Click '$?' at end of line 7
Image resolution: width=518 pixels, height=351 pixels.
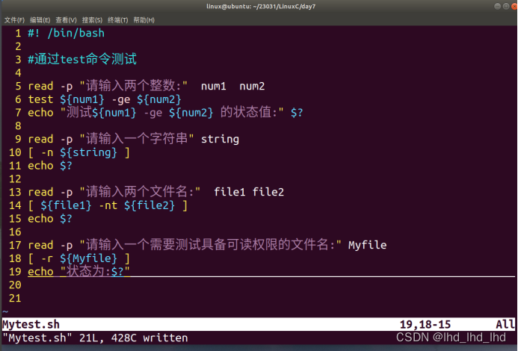click(297, 113)
